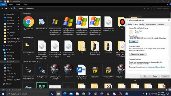Open the address bar history dropdown

point(144,8)
